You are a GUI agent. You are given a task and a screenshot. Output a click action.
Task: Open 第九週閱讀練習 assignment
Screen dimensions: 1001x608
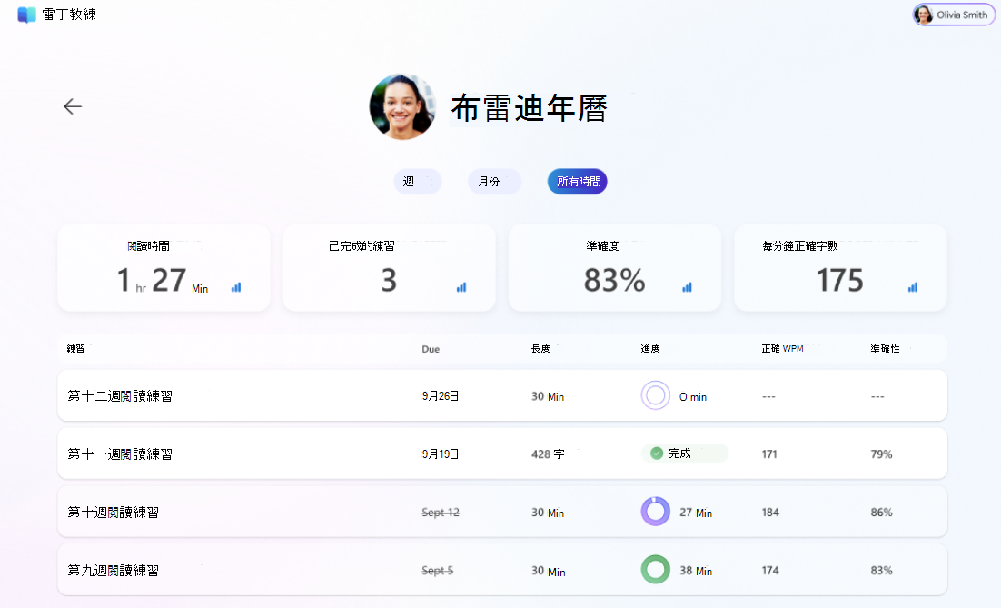pyautogui.click(x=502, y=570)
